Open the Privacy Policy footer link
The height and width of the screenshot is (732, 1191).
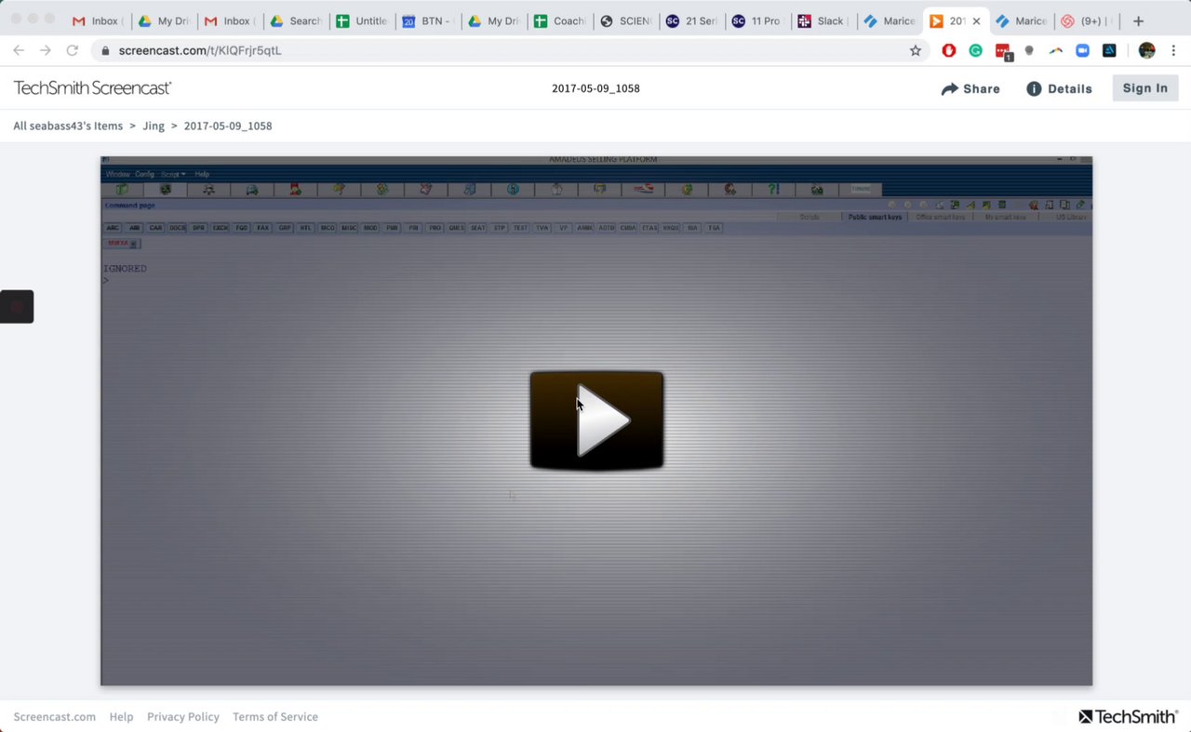tap(183, 716)
